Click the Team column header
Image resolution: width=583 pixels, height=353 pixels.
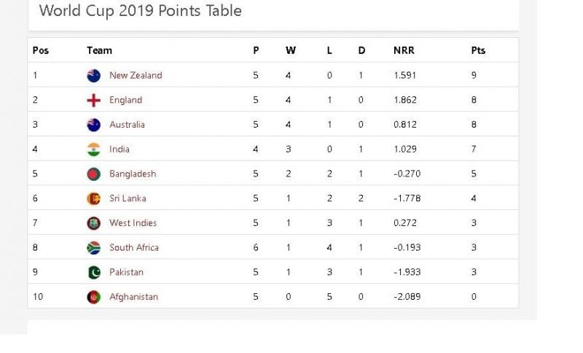click(x=99, y=50)
